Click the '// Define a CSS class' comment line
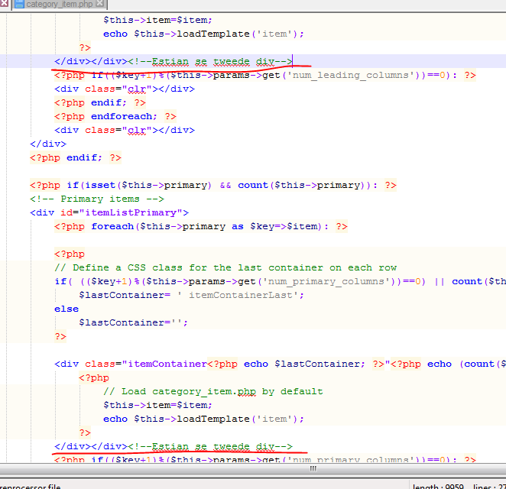Screen dimensions: 506x489 [225, 267]
